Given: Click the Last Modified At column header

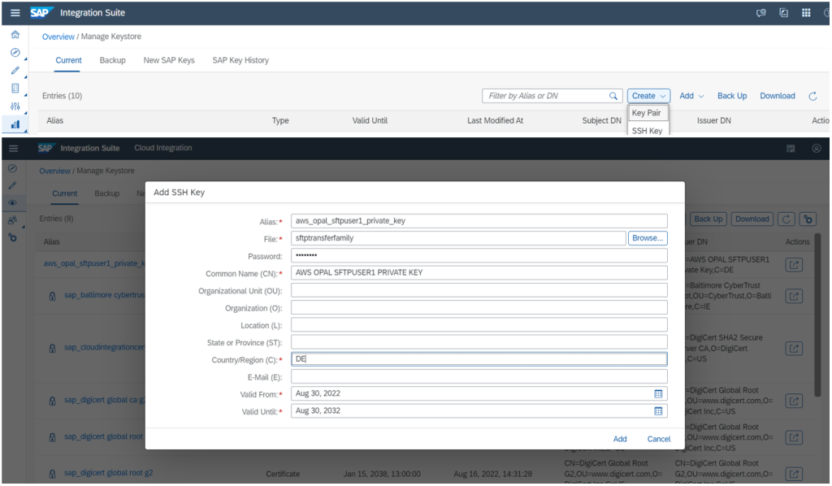Looking at the screenshot, I should pyautogui.click(x=495, y=120).
